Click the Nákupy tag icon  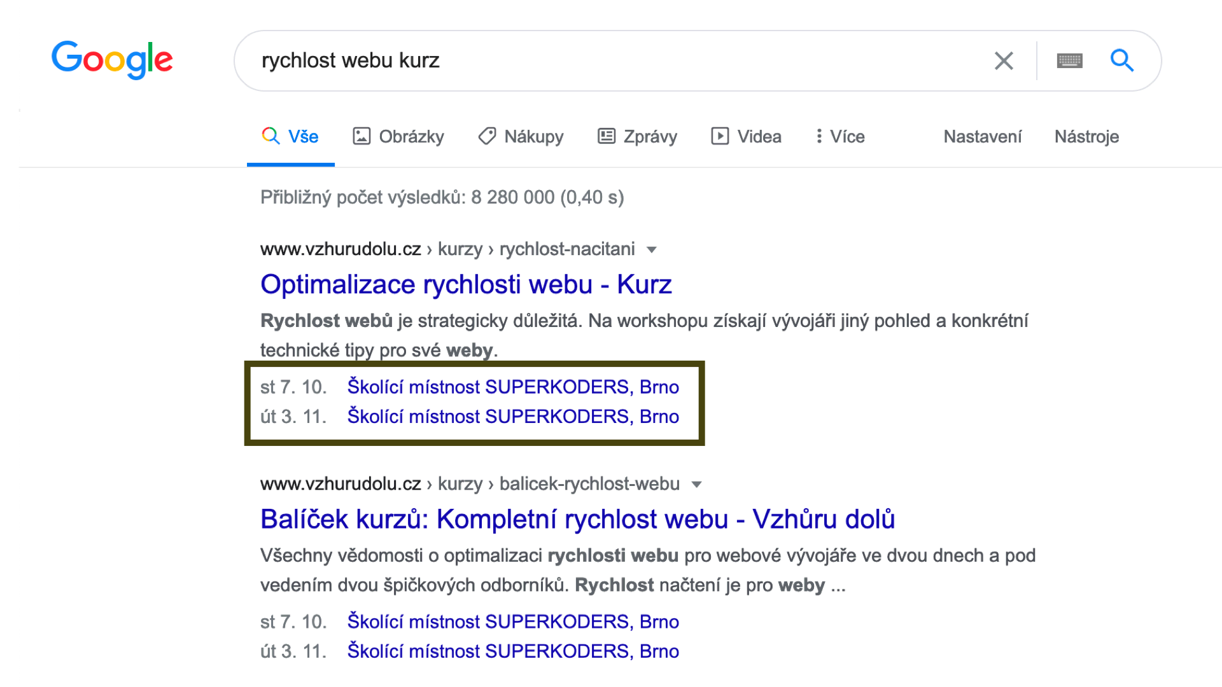[x=487, y=136]
